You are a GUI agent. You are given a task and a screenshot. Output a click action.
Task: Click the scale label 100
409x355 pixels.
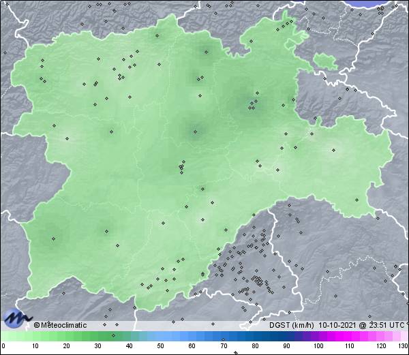[x=318, y=346]
